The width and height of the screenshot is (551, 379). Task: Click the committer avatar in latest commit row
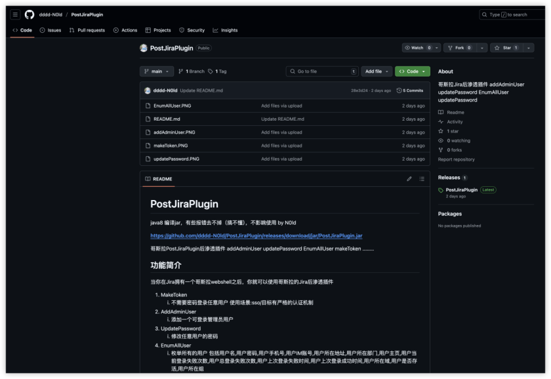pos(148,90)
